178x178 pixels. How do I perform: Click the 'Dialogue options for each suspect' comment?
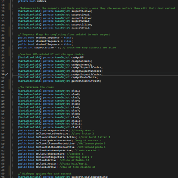coord(45,174)
